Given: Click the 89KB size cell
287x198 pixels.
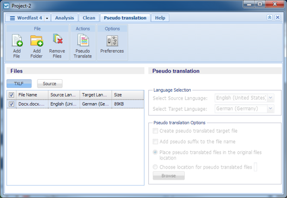Looking at the screenshot, I should tap(127, 104).
